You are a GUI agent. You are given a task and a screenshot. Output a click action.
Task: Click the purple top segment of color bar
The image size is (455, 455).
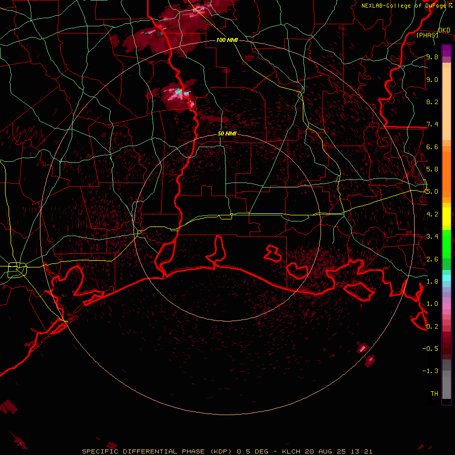point(446,51)
